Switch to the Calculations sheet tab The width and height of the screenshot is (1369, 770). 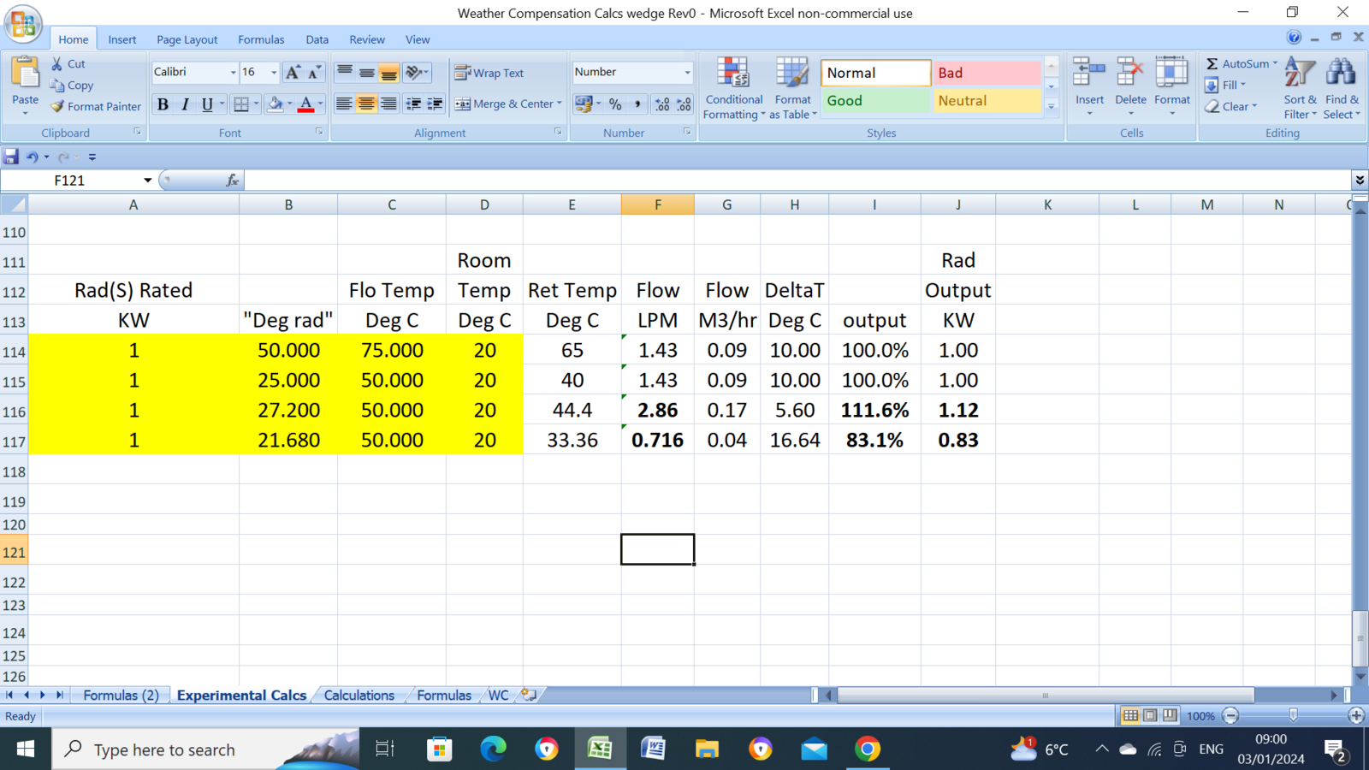(x=359, y=696)
